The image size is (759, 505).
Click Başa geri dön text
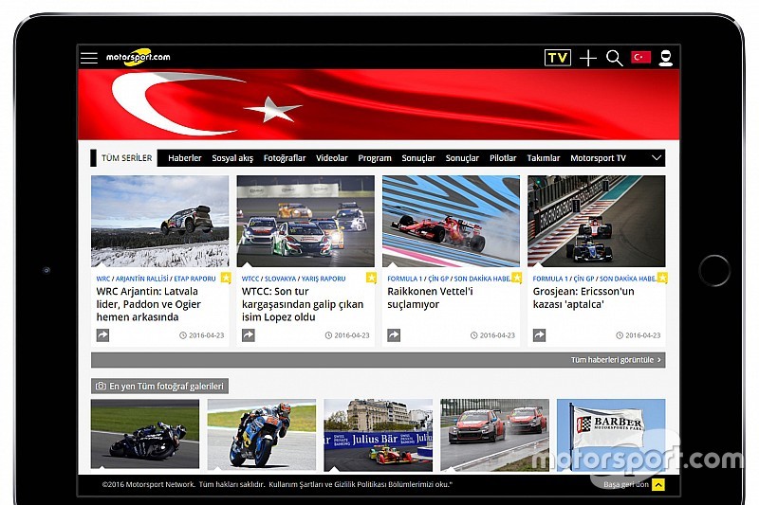point(626,484)
